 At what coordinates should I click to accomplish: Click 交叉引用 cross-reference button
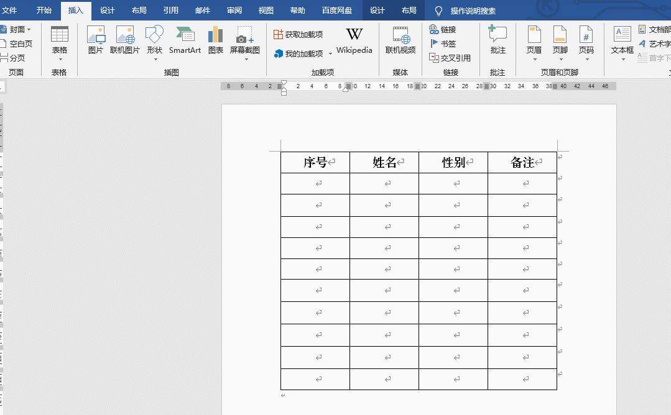(x=450, y=58)
